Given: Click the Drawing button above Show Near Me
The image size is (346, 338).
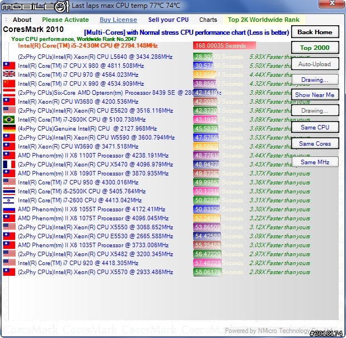Looking at the screenshot, I should 315,80.
